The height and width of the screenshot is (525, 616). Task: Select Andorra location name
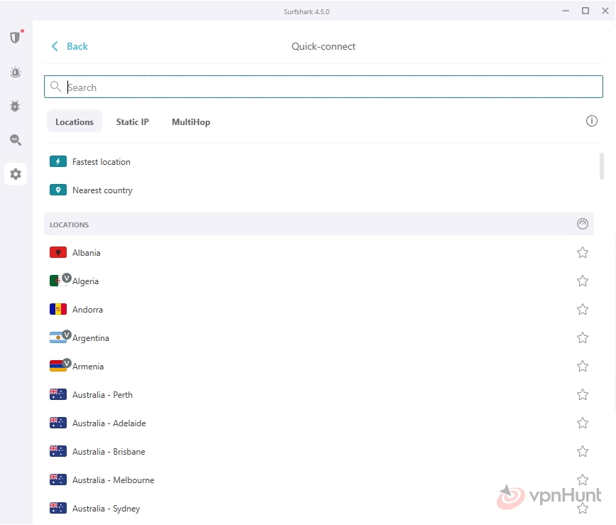[87, 310]
